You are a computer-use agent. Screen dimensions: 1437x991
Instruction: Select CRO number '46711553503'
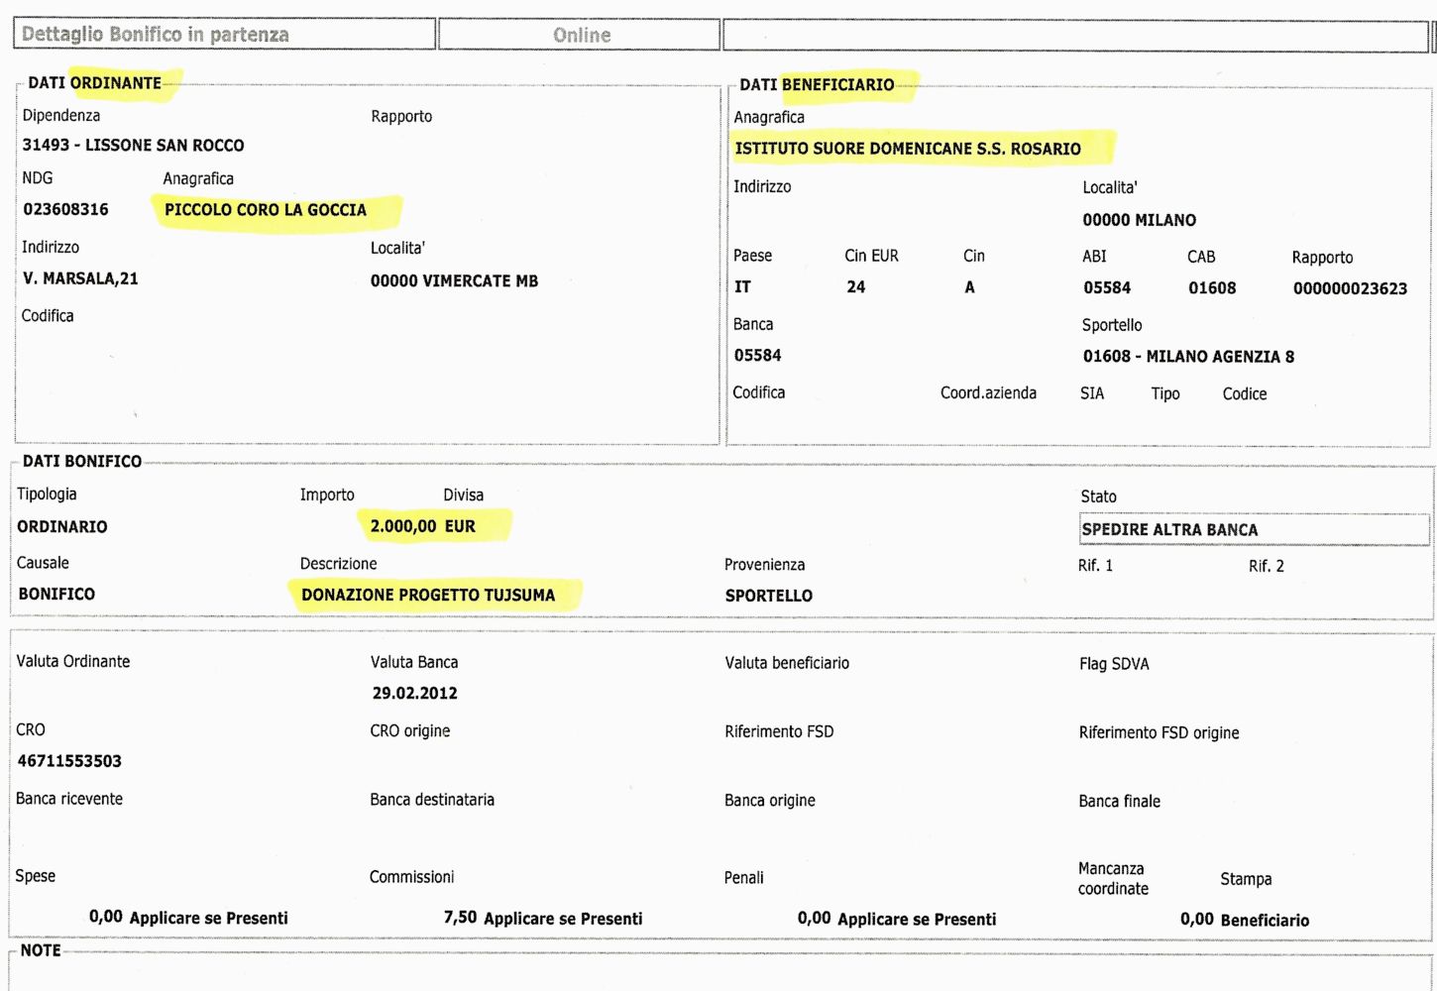[x=69, y=761]
